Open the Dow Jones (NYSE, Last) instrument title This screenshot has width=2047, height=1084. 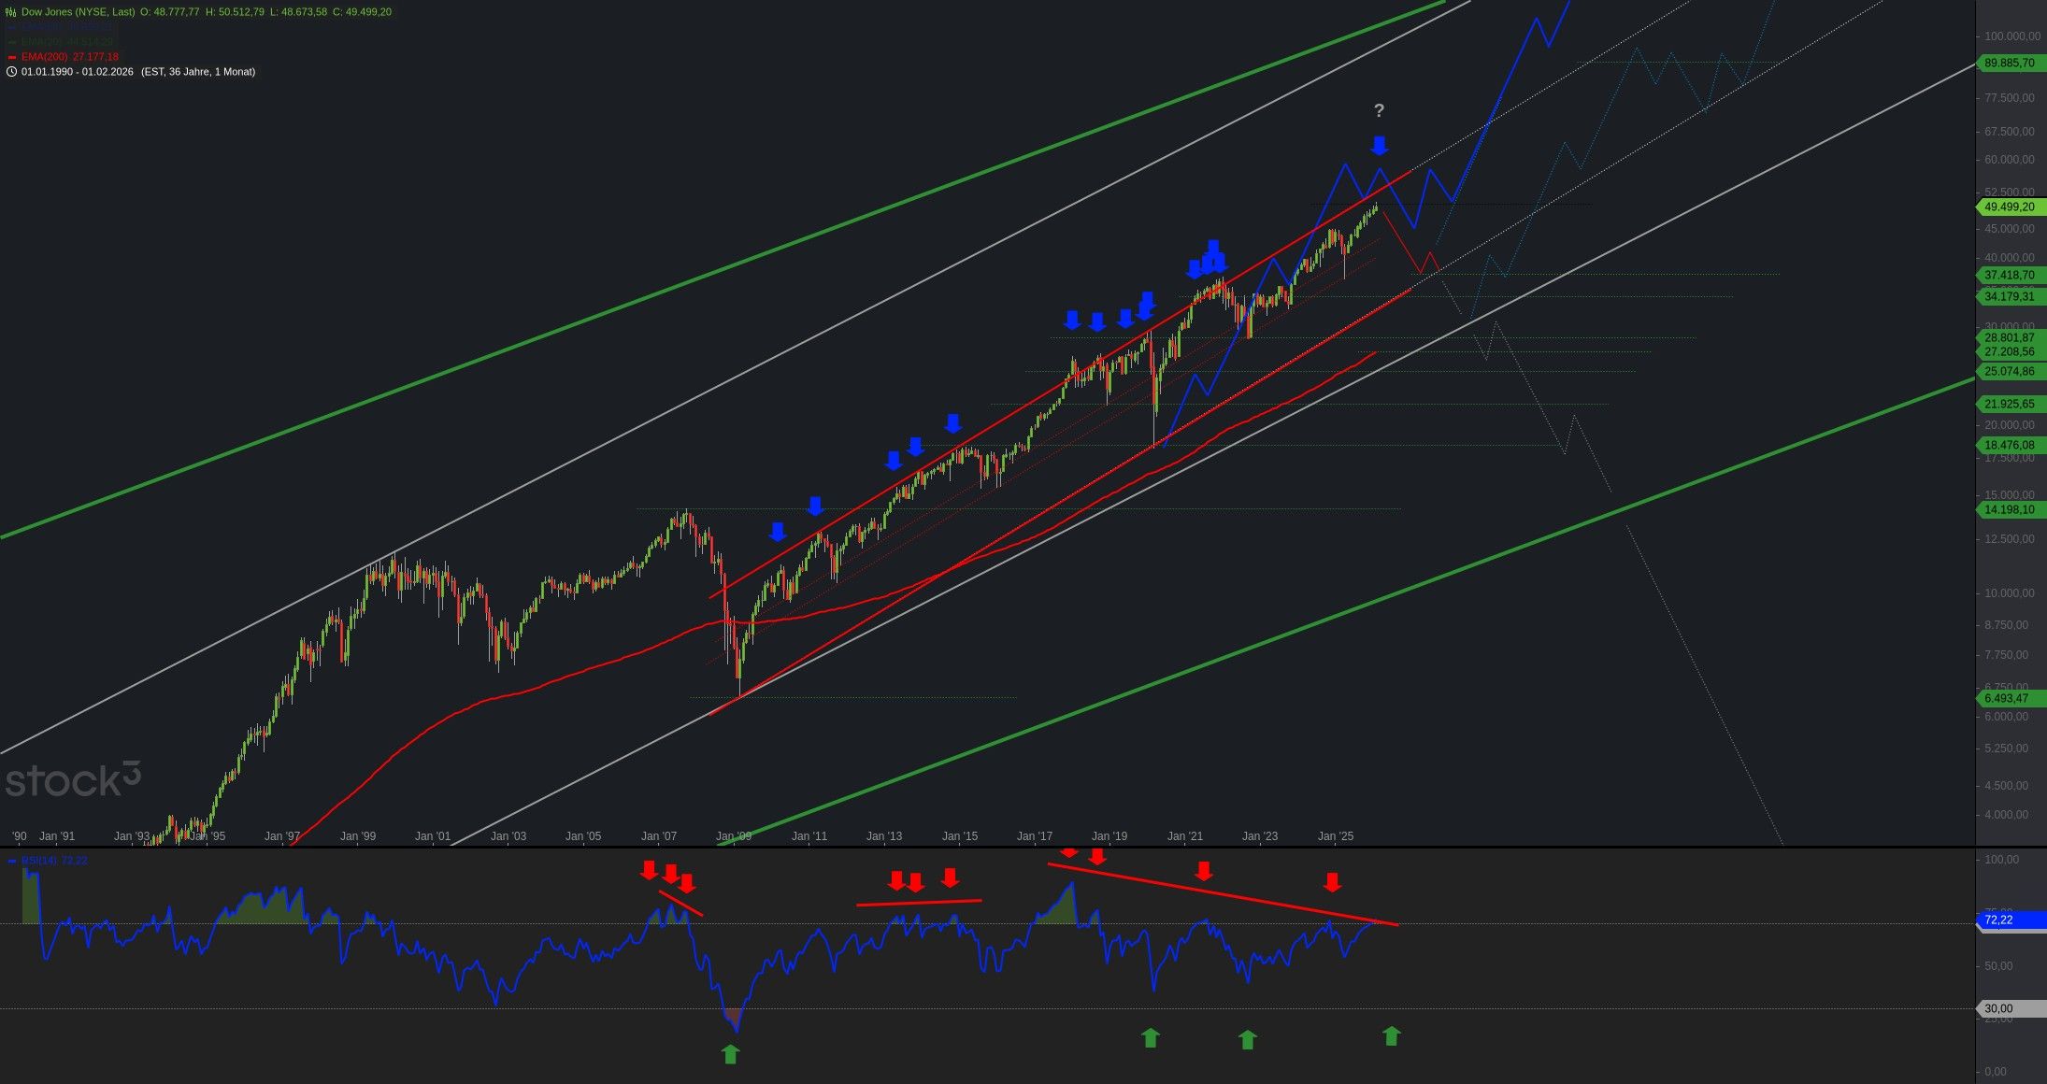pos(78,12)
